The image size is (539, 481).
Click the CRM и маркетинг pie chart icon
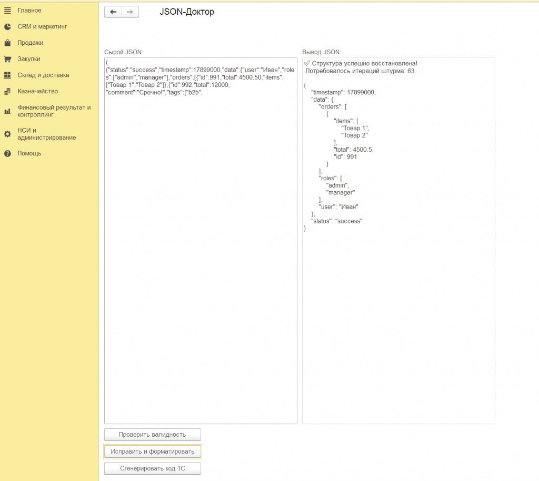tap(7, 26)
